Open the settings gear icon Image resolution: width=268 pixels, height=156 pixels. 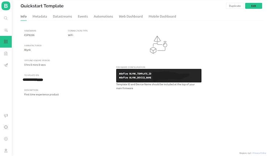pos(6,139)
